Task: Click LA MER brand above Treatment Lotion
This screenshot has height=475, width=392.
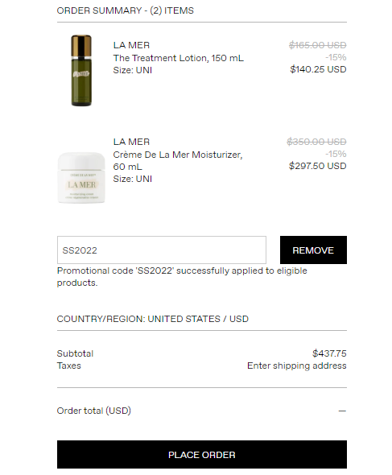Action: [x=131, y=45]
